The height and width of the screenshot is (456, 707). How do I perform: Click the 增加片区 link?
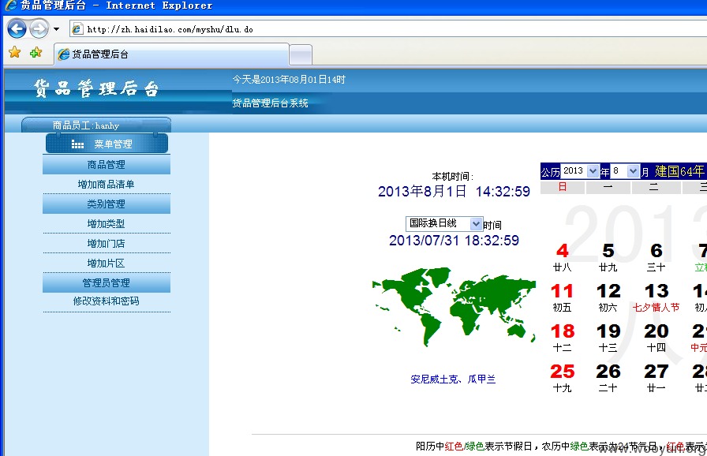106,264
